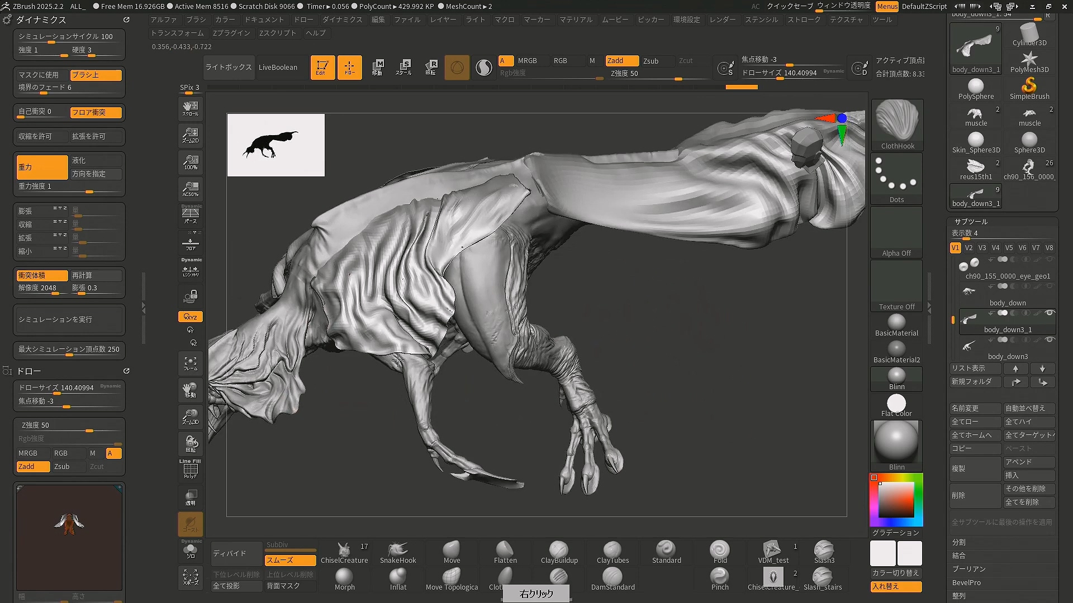Expand the 分割 section in subtool panel
Screen dimensions: 1073x603
click(959, 542)
